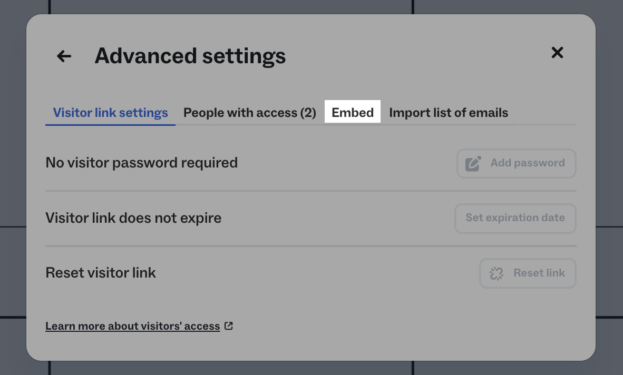Click the external link icon after visitors' access

(228, 325)
